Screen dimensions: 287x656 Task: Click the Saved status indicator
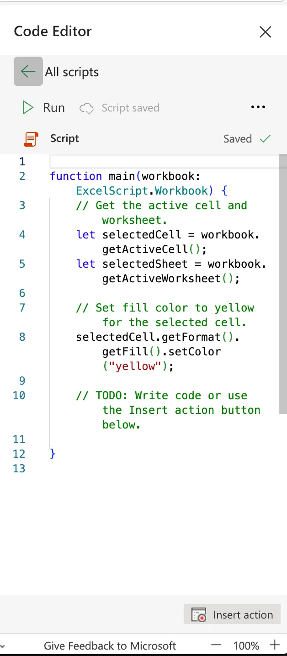[x=238, y=139]
